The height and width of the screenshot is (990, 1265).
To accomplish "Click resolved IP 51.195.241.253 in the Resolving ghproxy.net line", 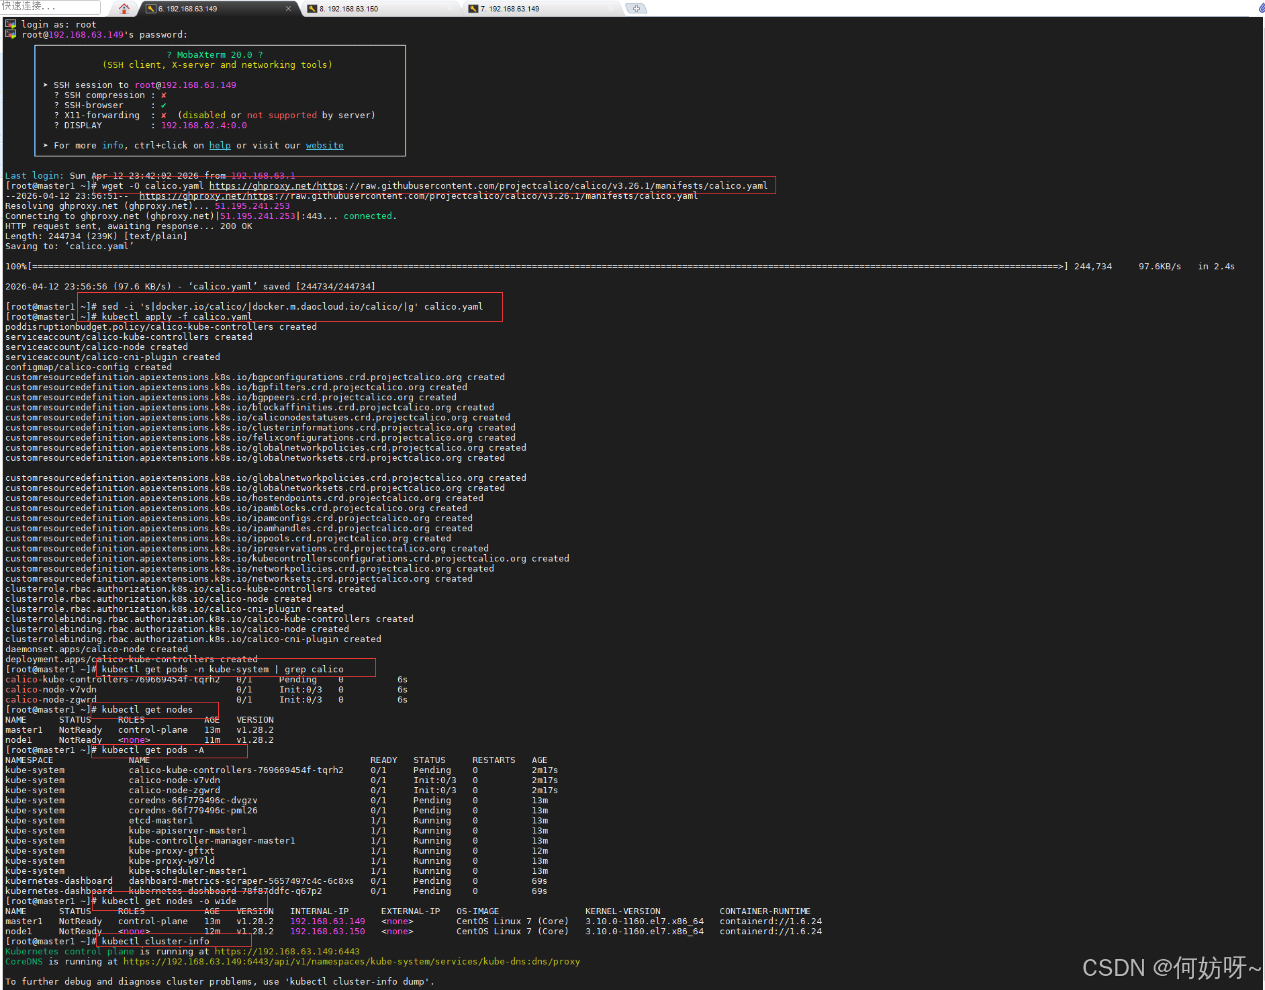I will 252,206.
